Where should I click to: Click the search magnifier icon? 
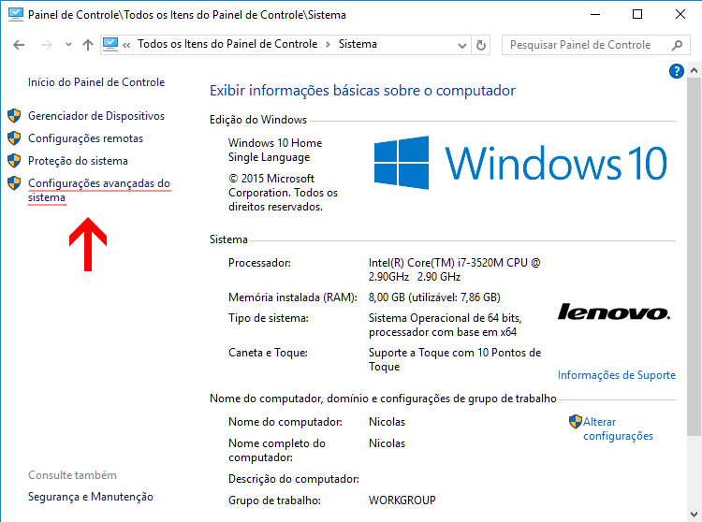point(678,45)
